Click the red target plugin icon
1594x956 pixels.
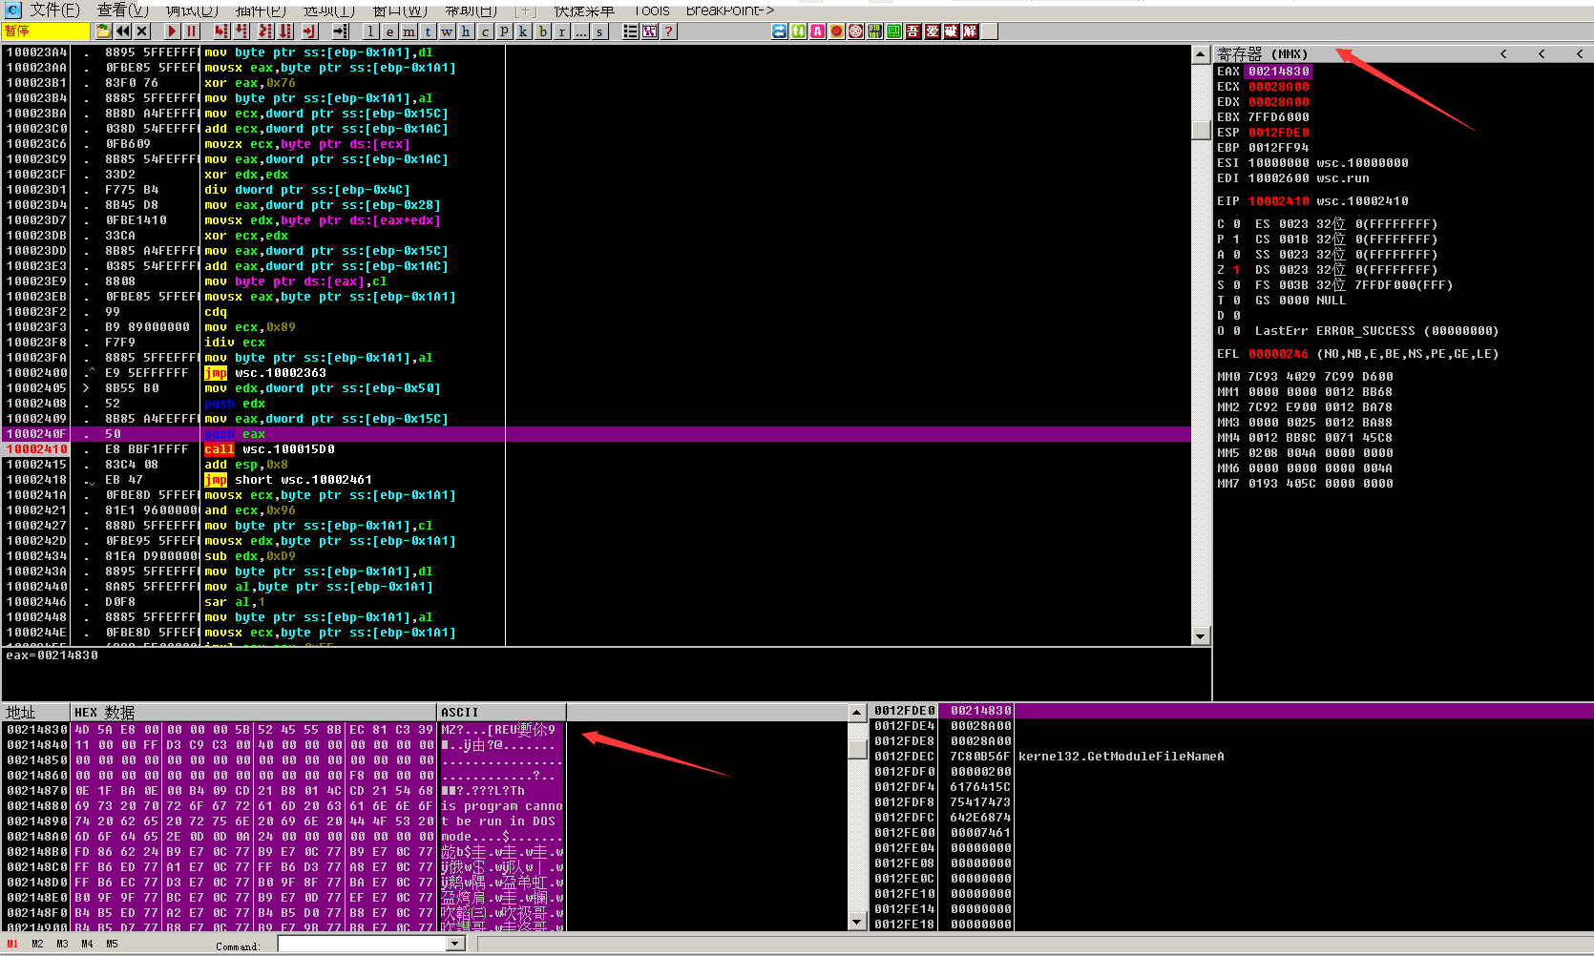click(855, 31)
